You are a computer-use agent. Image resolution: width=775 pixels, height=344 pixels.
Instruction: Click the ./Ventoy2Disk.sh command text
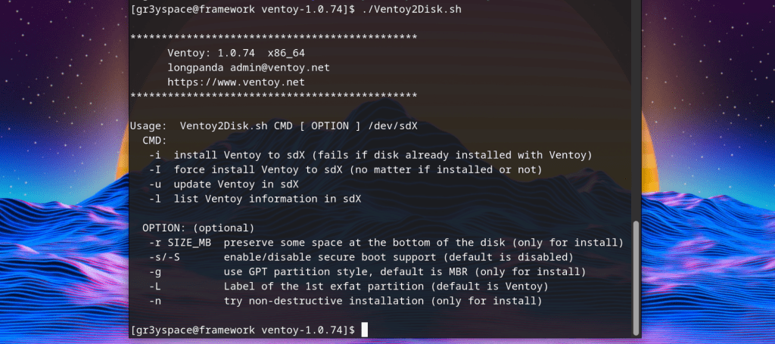pos(412,9)
